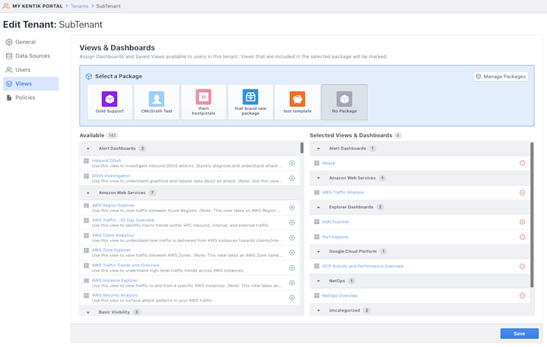Viewport: 547px width, 347px height.
Task: Remove GCP Activity and Performance Overview
Action: coord(522,266)
